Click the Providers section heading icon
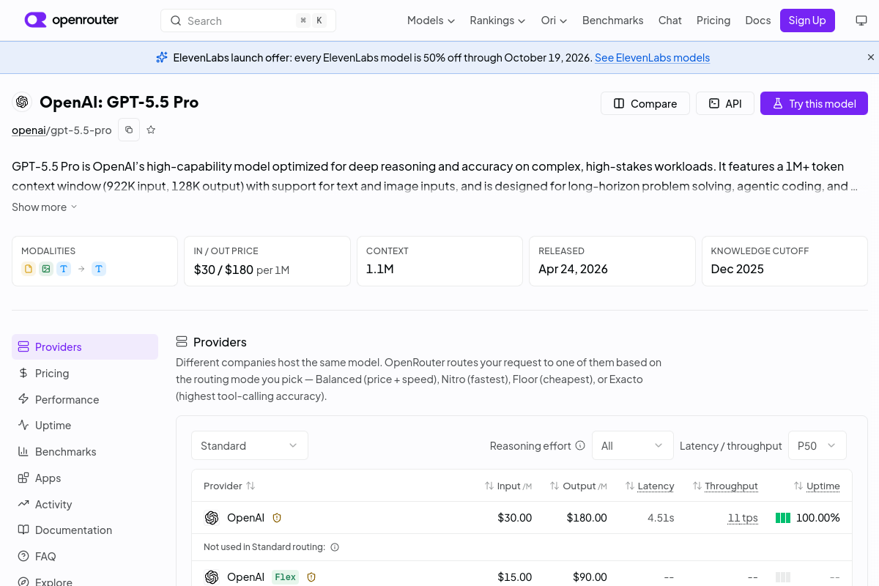This screenshot has height=586, width=879. (182, 341)
